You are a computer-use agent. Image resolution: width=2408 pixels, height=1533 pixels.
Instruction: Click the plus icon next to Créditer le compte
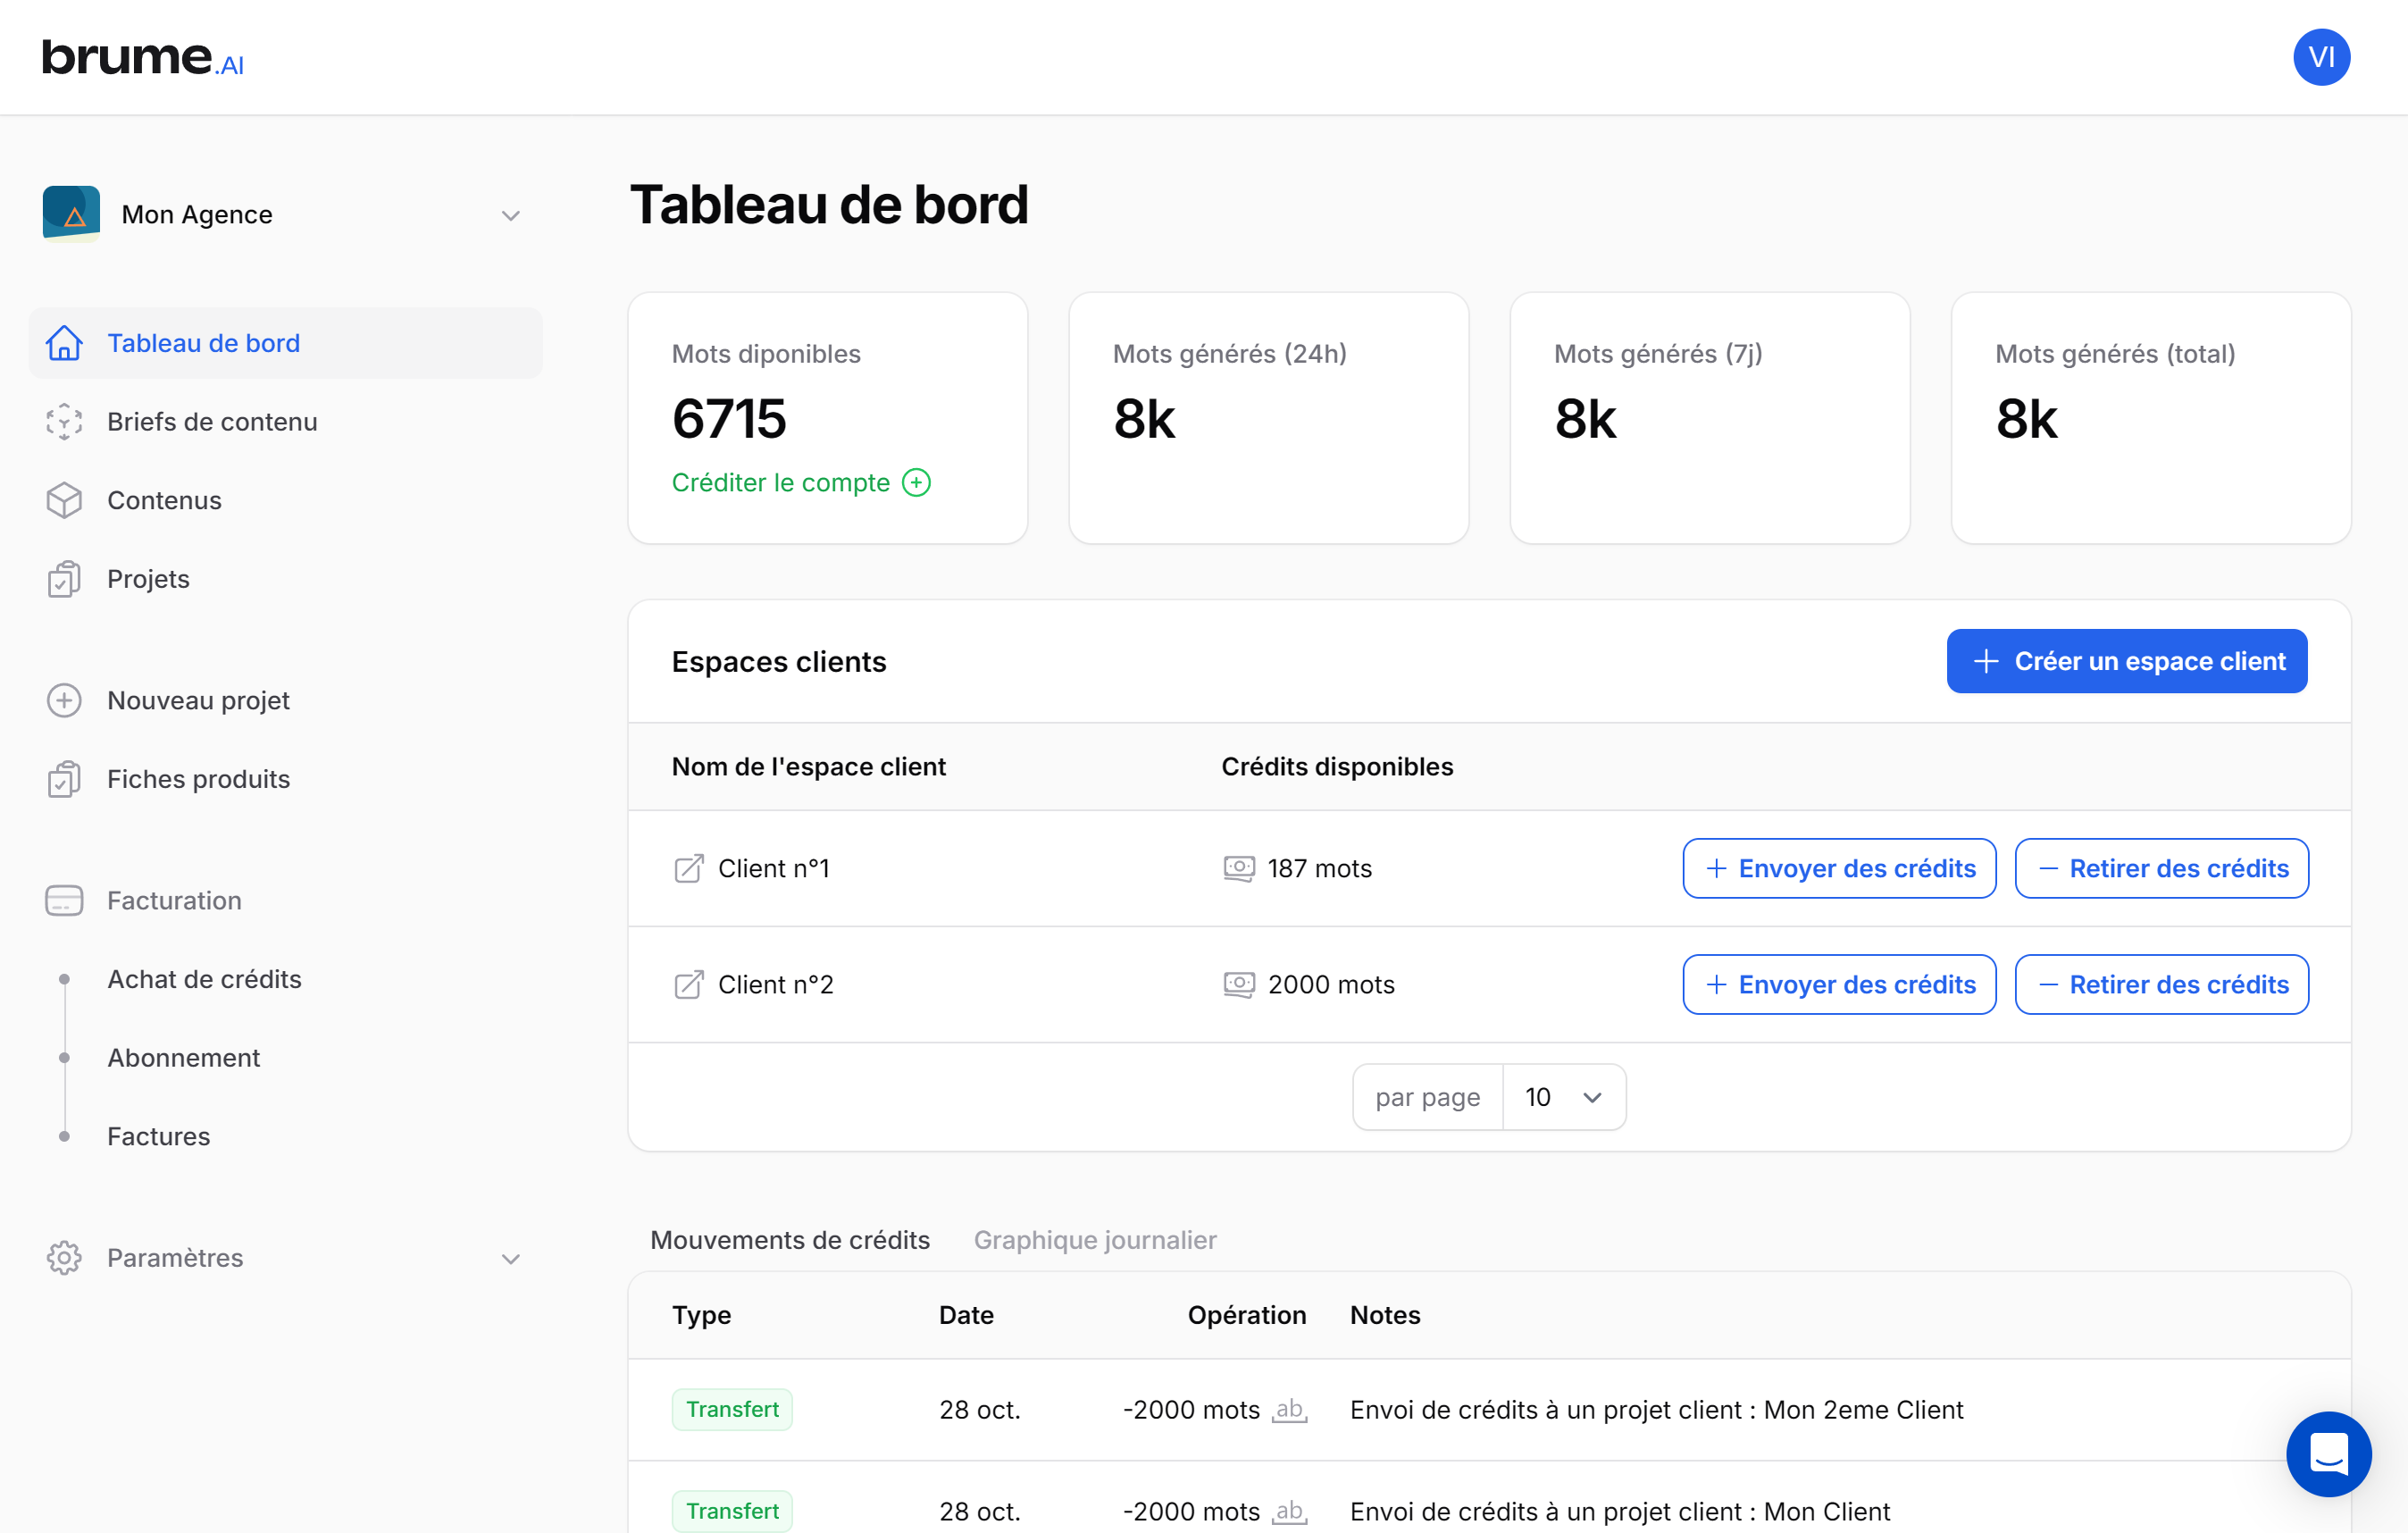[x=916, y=483]
